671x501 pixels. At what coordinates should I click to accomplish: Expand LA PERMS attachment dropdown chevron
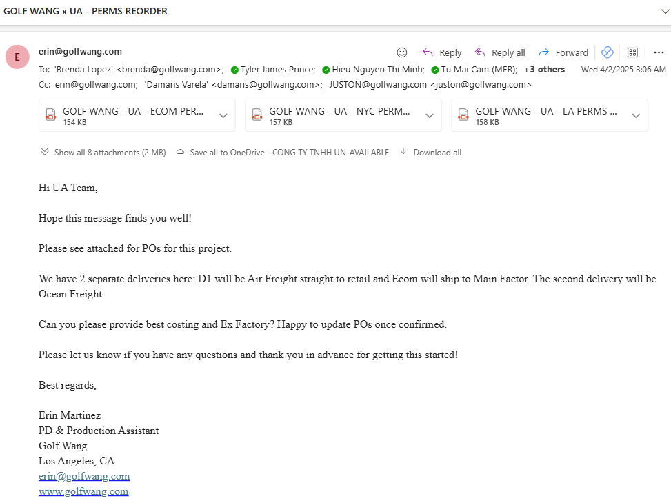tap(636, 116)
